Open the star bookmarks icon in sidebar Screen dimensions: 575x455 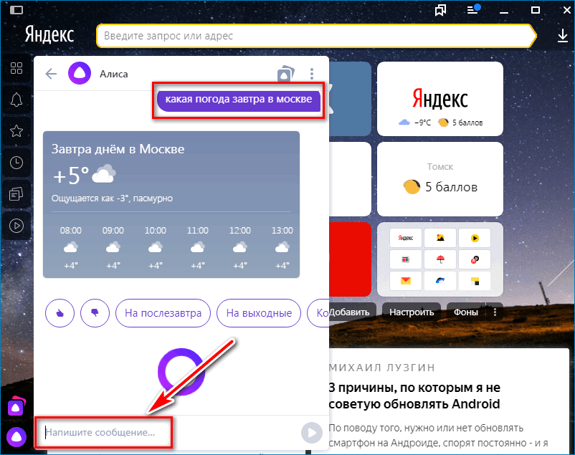tap(16, 131)
